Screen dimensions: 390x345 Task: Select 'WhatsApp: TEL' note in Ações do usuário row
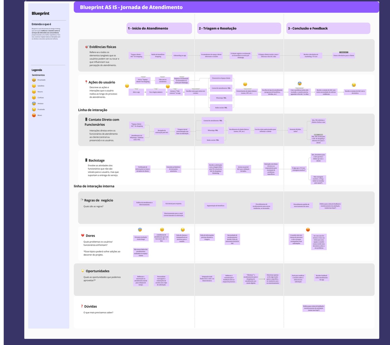[x=221, y=98]
